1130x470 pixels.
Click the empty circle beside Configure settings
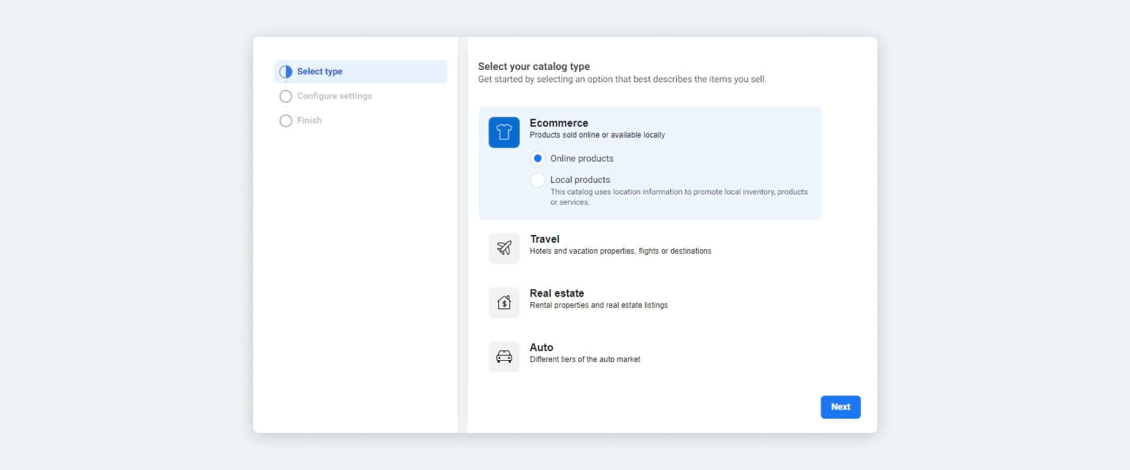pos(286,96)
